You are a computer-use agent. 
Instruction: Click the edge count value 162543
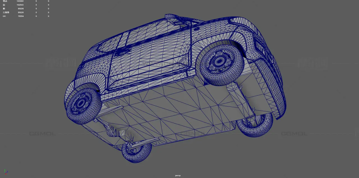(20, 5)
